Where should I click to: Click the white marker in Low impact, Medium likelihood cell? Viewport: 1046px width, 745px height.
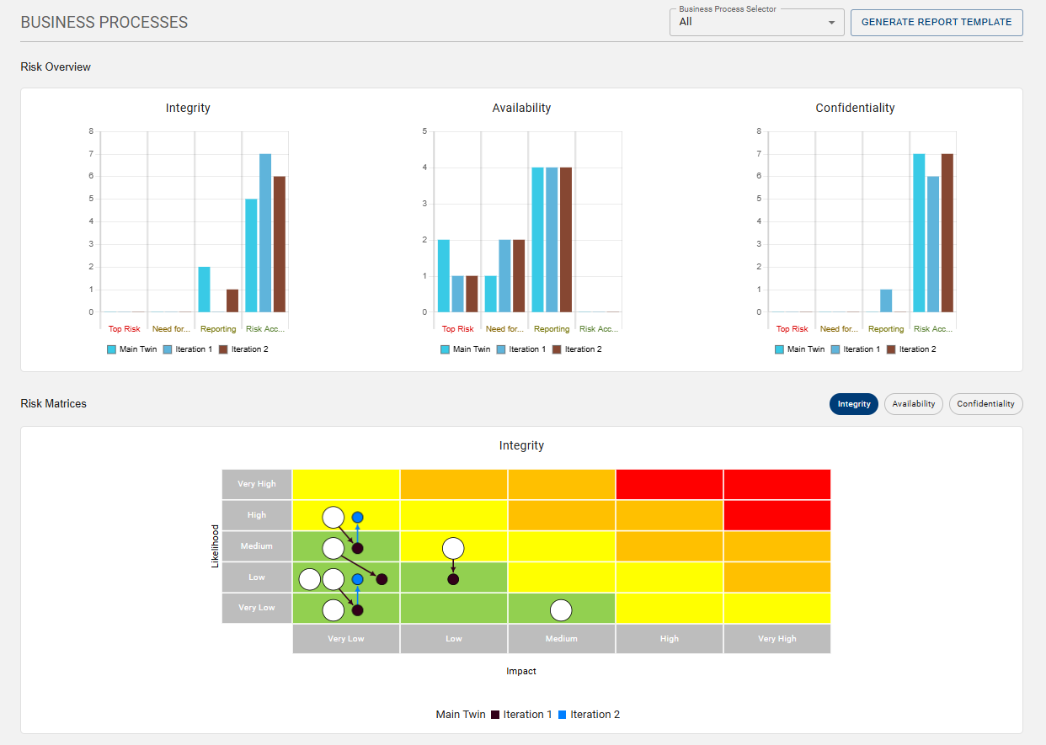tap(453, 548)
